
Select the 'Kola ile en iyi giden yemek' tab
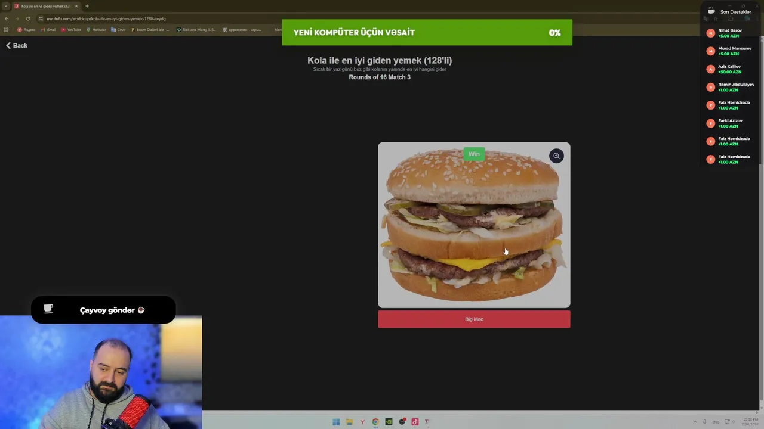click(x=47, y=6)
